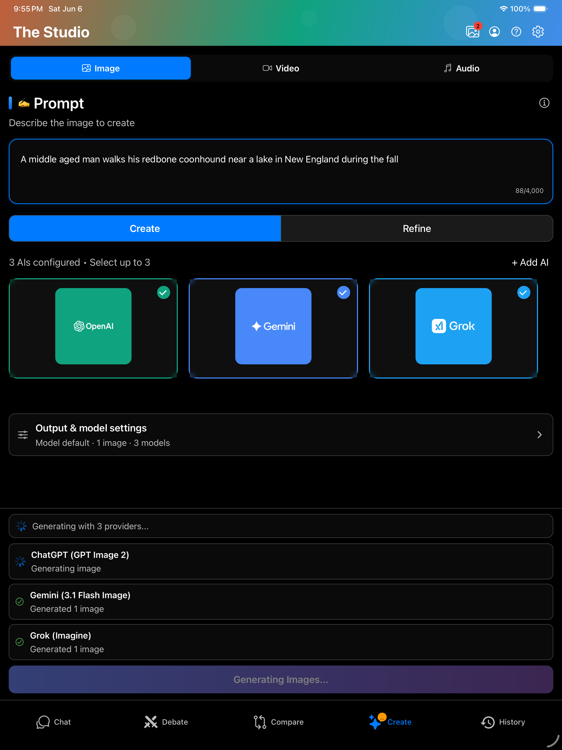Viewport: 562px width, 750px height.
Task: Expand the Gemini (3.1 Flash Image) result row
Action: (281, 602)
